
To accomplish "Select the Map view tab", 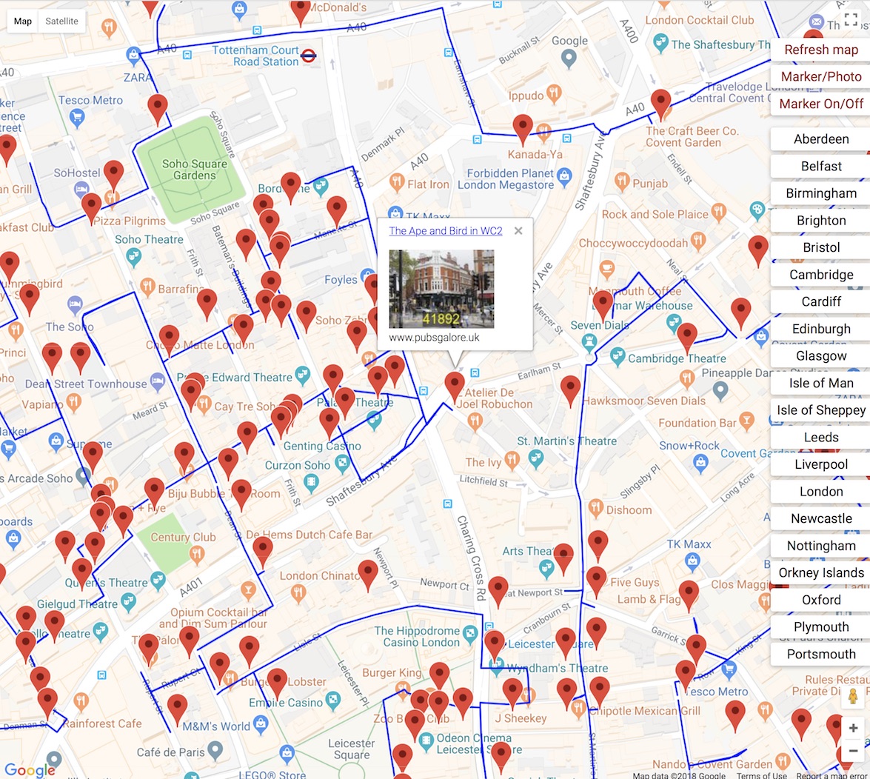I will (x=23, y=21).
